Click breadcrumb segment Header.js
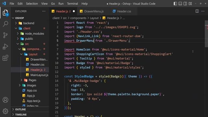208x117 pixels. 113,18
